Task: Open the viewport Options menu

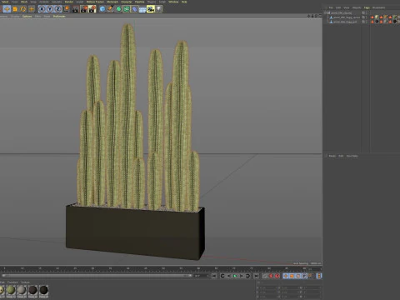Action: point(27,17)
